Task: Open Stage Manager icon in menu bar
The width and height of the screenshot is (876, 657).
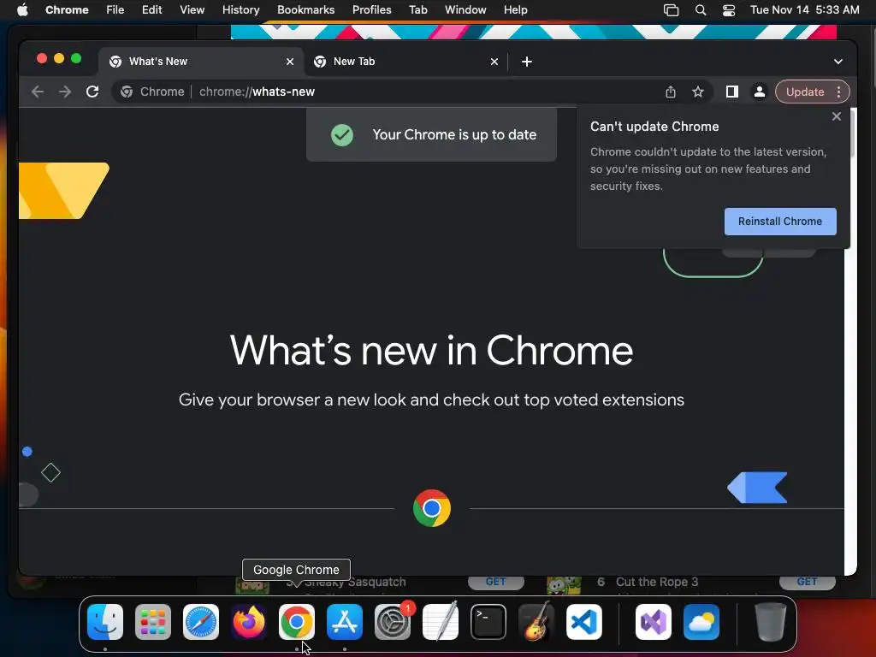Action: (x=671, y=10)
